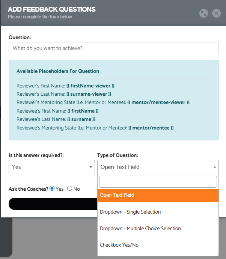Click the arrow on the Yes dropdown

coord(91,167)
